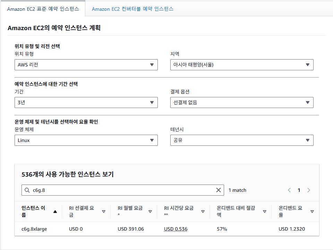The image size is (333, 250).
Task: Click the 인스턴스 이름 column header
Action: (x=33, y=212)
